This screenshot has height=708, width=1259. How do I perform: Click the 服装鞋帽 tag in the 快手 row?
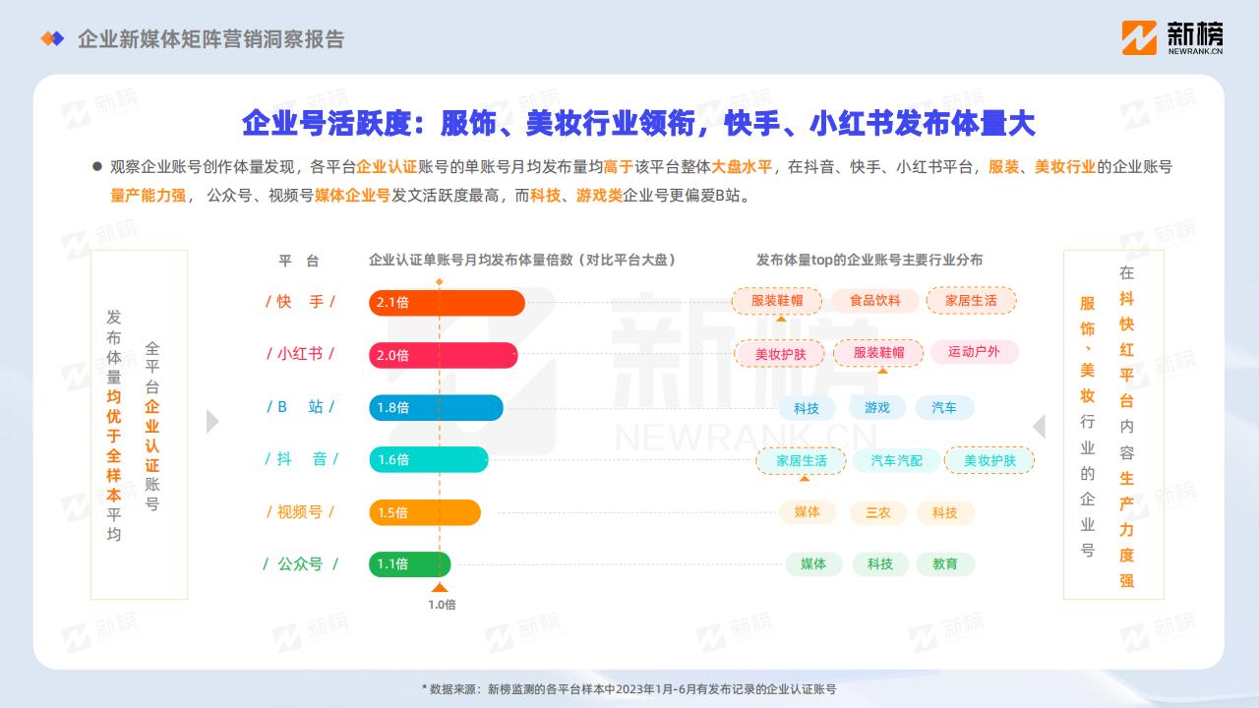point(777,301)
